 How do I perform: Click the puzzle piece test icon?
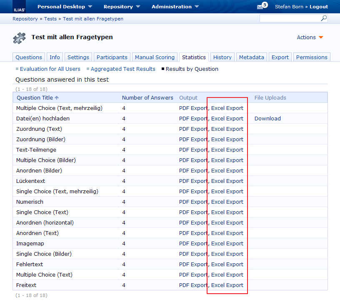(20, 38)
